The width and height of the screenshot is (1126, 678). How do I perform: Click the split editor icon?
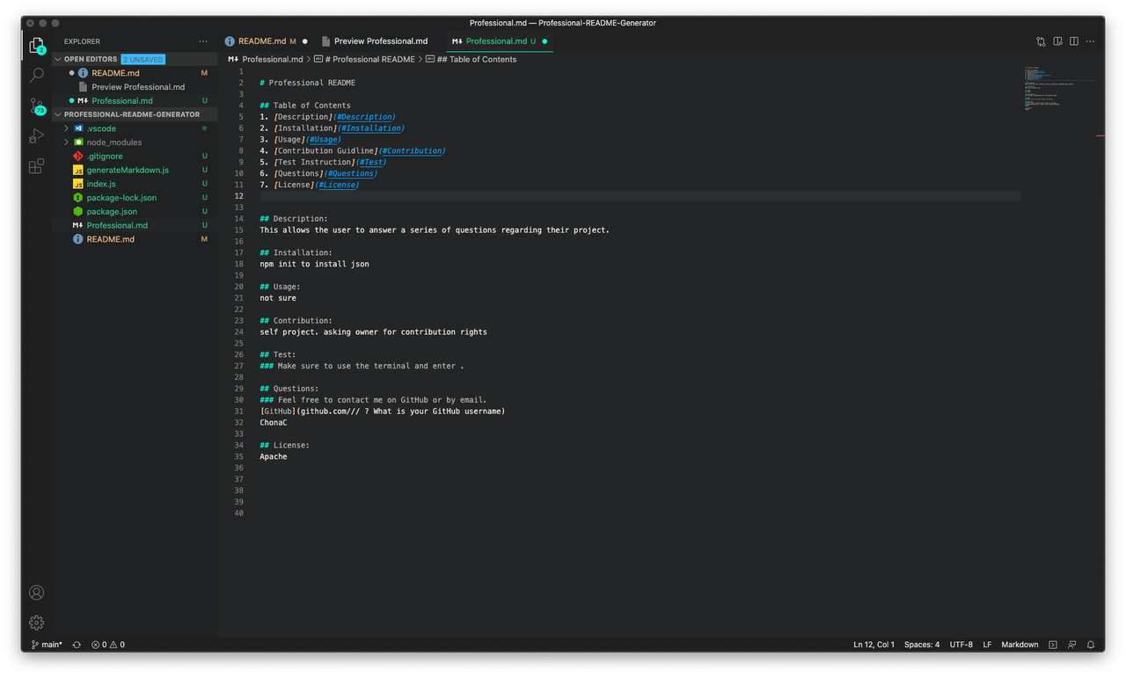click(1073, 40)
